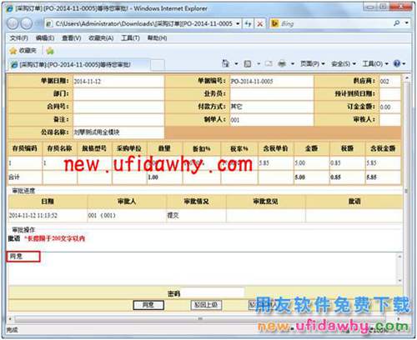Expand the Home icon dropdown arrow
Viewport: 417px width, 340px height.
click(x=236, y=64)
